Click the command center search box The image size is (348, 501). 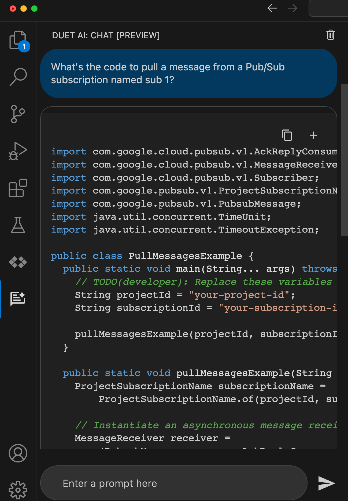click(x=328, y=8)
